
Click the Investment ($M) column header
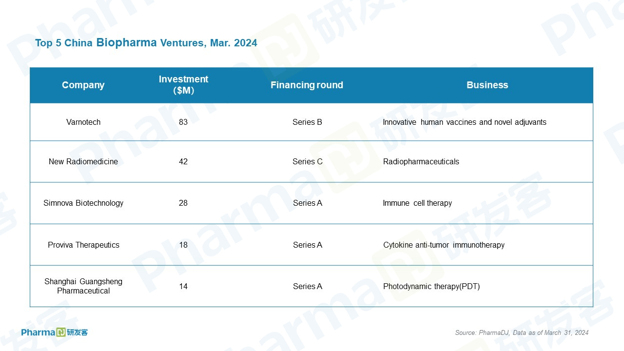coord(183,85)
